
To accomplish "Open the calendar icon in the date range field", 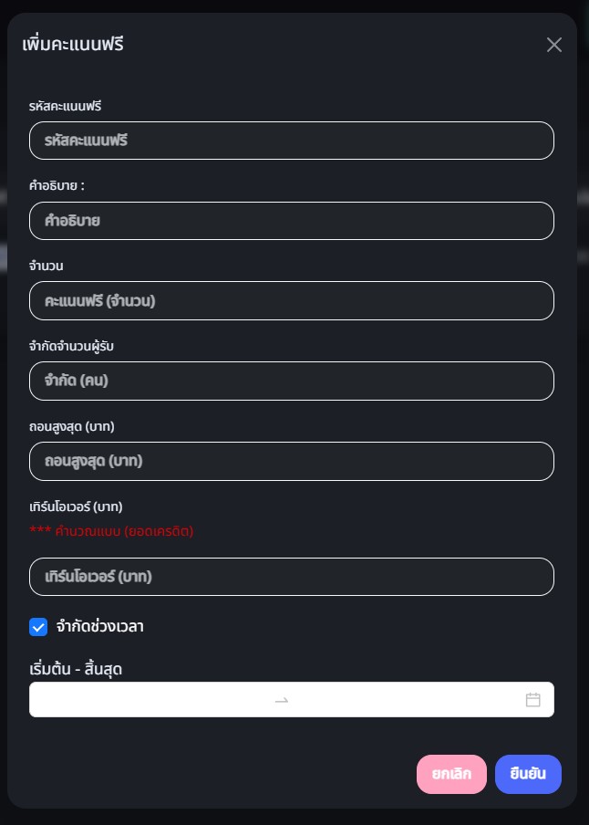I will point(533,700).
